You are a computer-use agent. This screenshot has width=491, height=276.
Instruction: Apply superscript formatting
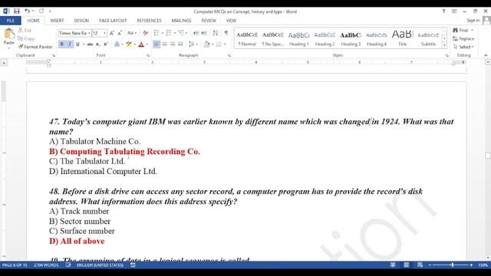coord(106,44)
